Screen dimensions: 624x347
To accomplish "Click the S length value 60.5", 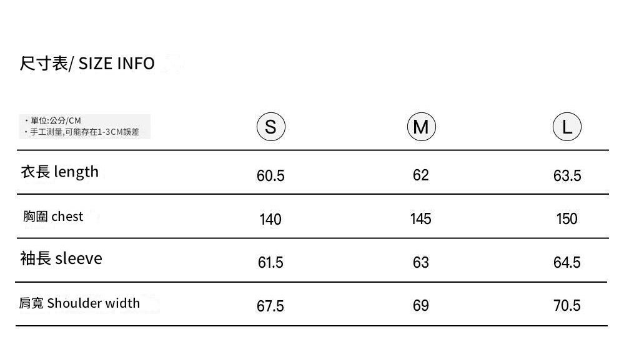I will (270, 176).
